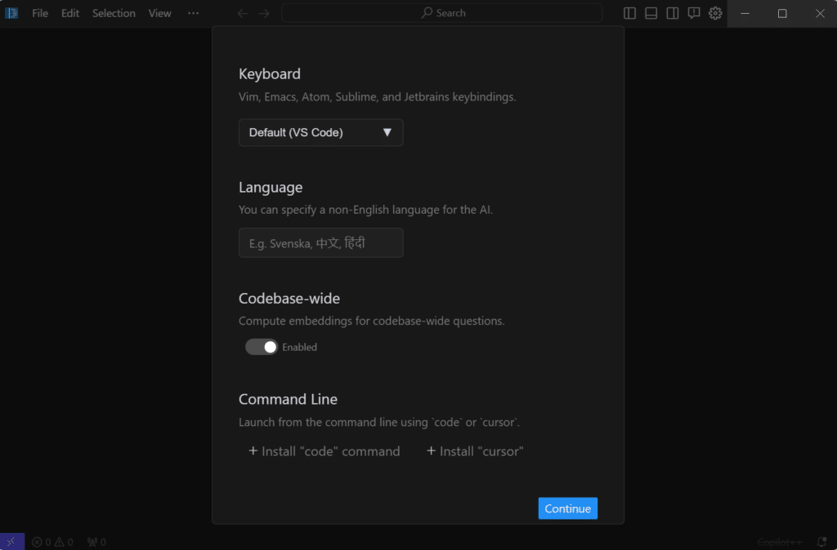Click the remote window icon in status bar

point(11,542)
